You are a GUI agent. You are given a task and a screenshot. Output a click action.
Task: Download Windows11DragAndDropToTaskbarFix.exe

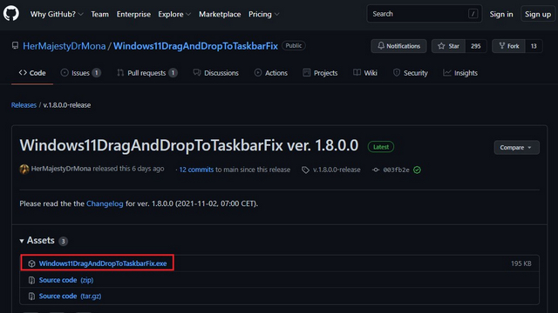point(103,263)
